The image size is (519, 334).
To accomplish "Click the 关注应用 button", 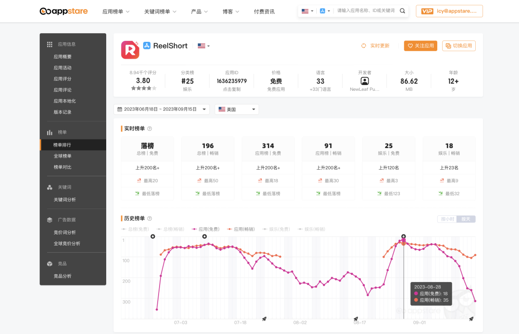I will (420, 45).
